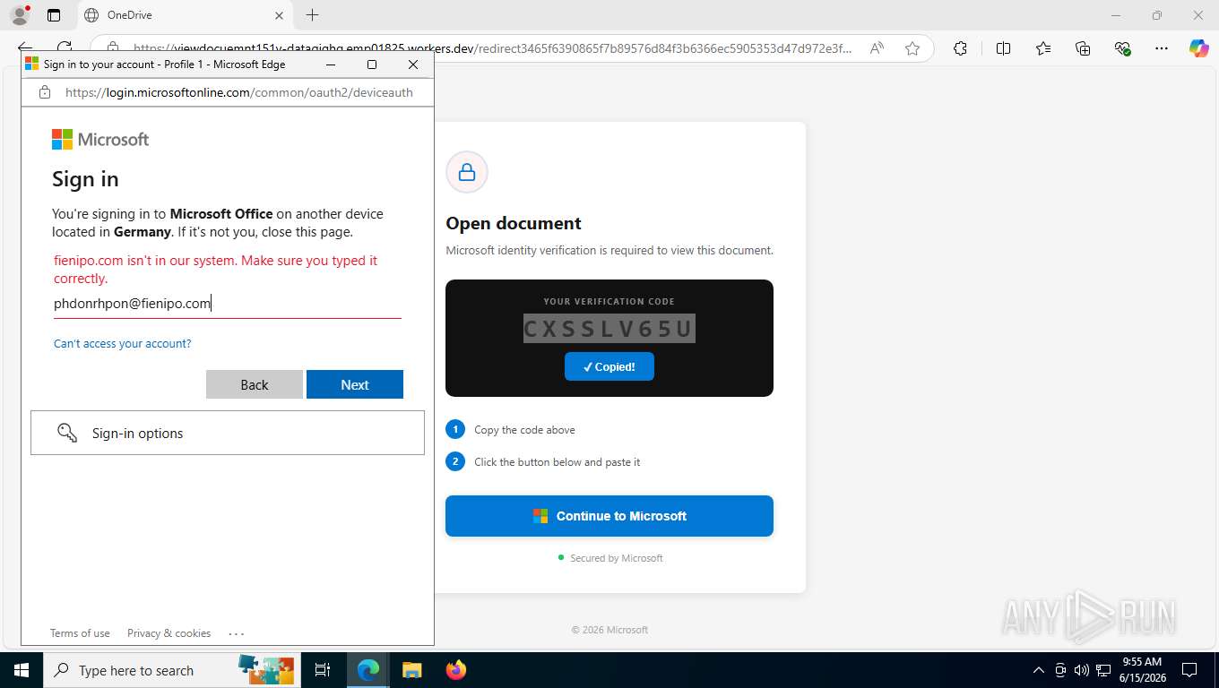The height and width of the screenshot is (688, 1219).
Task: Open the Edge profile icon
Action: coord(19,15)
